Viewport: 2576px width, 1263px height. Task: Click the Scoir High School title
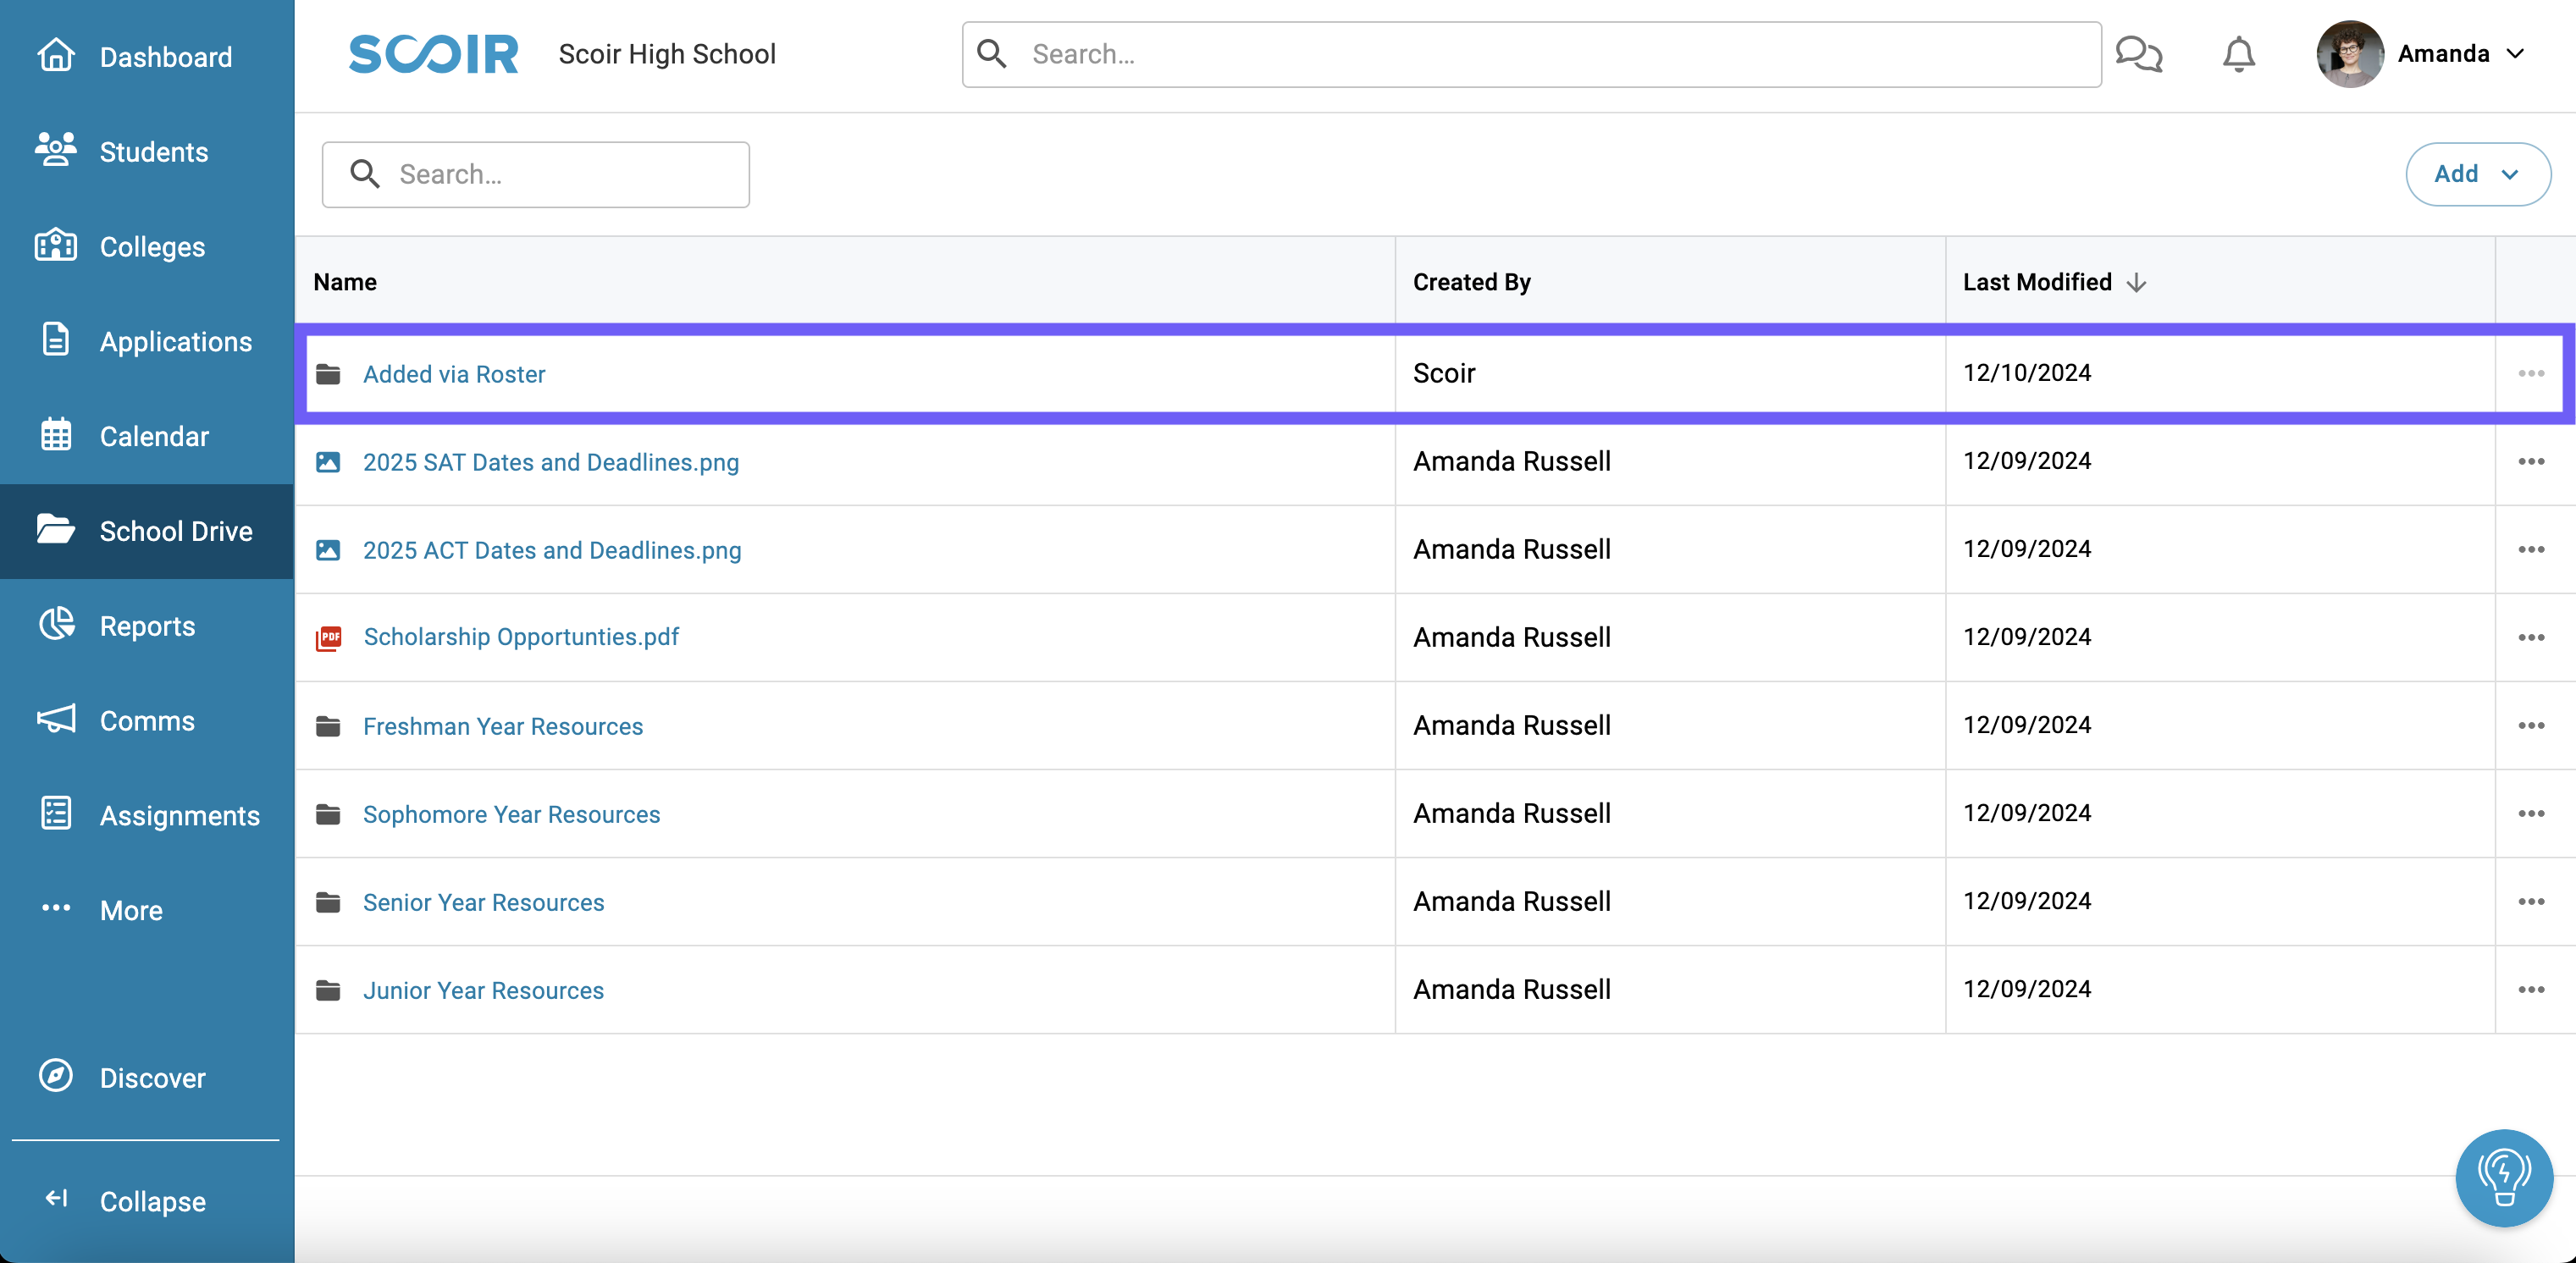[x=667, y=54]
